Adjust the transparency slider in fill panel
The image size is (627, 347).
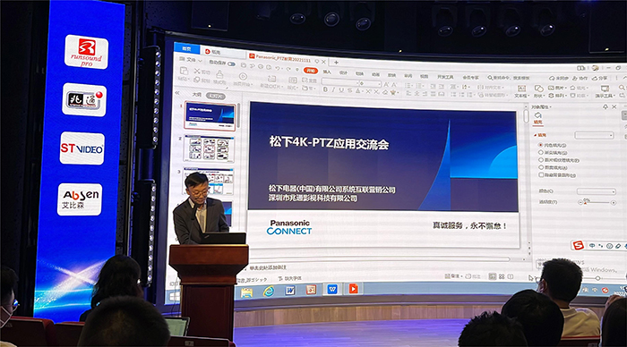click(x=597, y=203)
